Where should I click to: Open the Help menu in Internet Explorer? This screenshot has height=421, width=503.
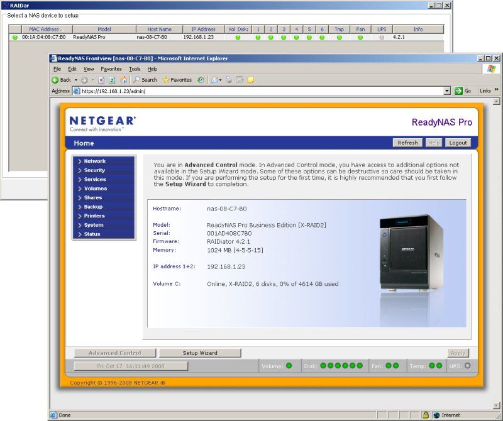(152, 69)
